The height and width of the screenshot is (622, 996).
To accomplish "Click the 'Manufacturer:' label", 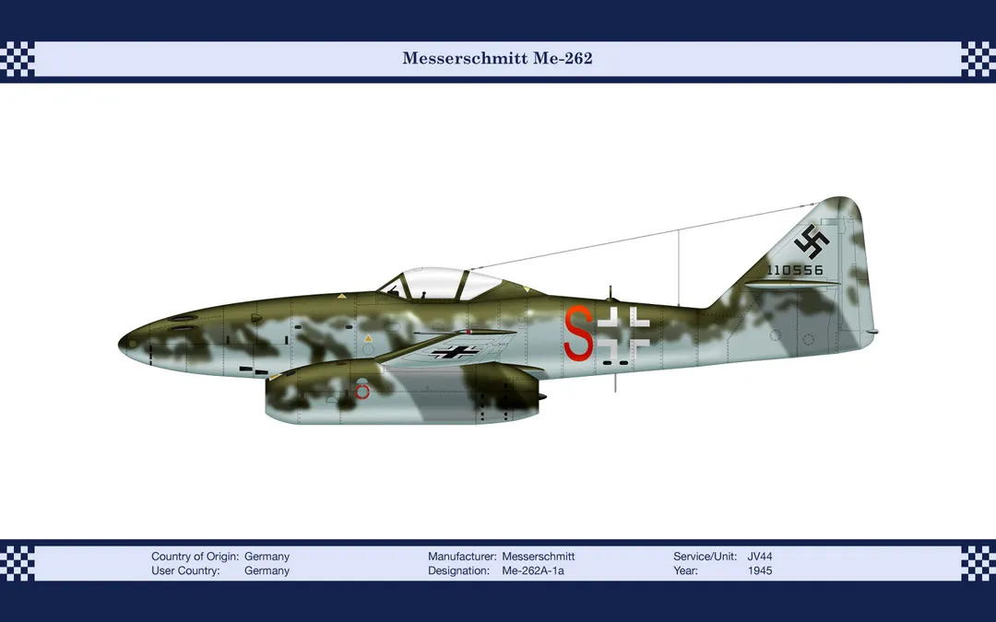I will [x=462, y=557].
